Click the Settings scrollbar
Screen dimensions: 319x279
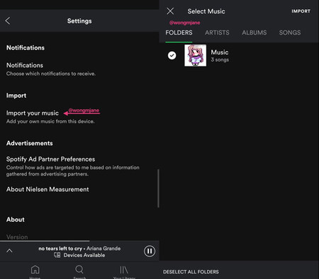coord(158,188)
